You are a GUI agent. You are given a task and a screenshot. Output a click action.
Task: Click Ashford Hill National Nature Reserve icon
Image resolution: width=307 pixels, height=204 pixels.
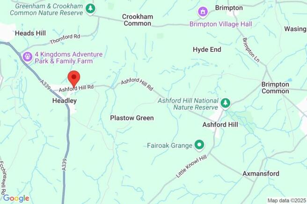[x=226, y=103]
